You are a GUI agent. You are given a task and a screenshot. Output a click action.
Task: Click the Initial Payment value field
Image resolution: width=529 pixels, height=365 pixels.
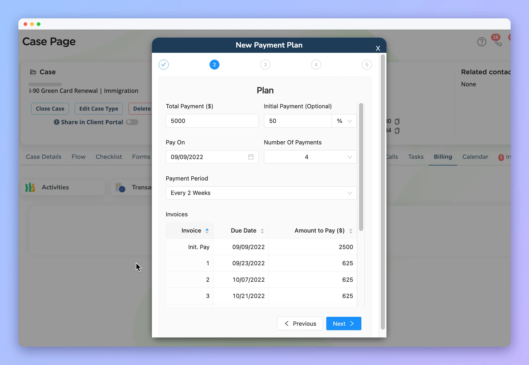[298, 121]
